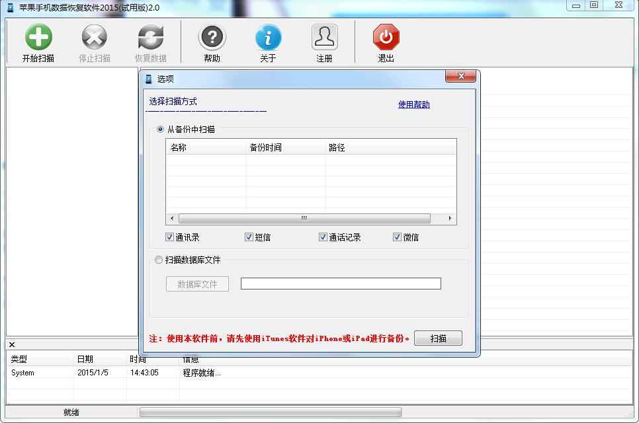Click right arrow of backup list scrollbar
Screen dimensions: 639x423
(x=450, y=218)
